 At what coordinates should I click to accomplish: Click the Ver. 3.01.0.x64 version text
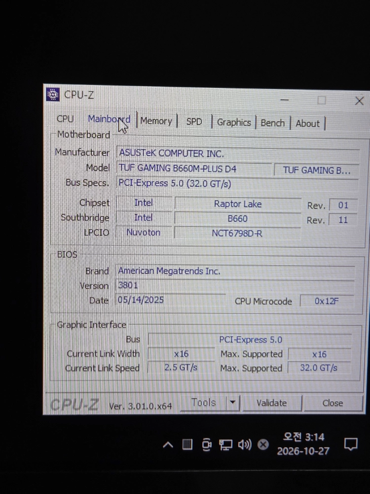point(140,406)
